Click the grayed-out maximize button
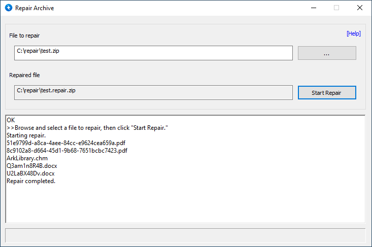The image size is (372, 247). 336,8
